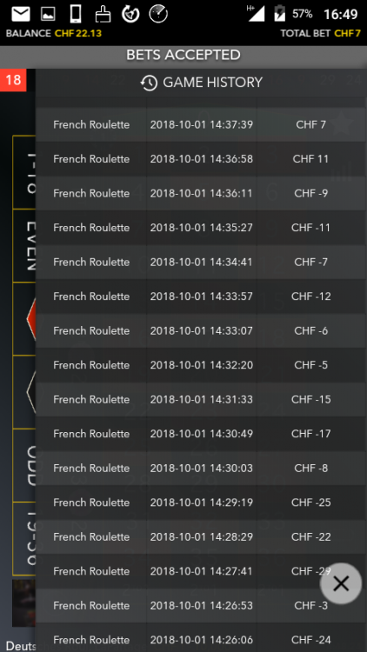The height and width of the screenshot is (652, 367).
Task: Select the red 18 last result number
Action: [13, 80]
